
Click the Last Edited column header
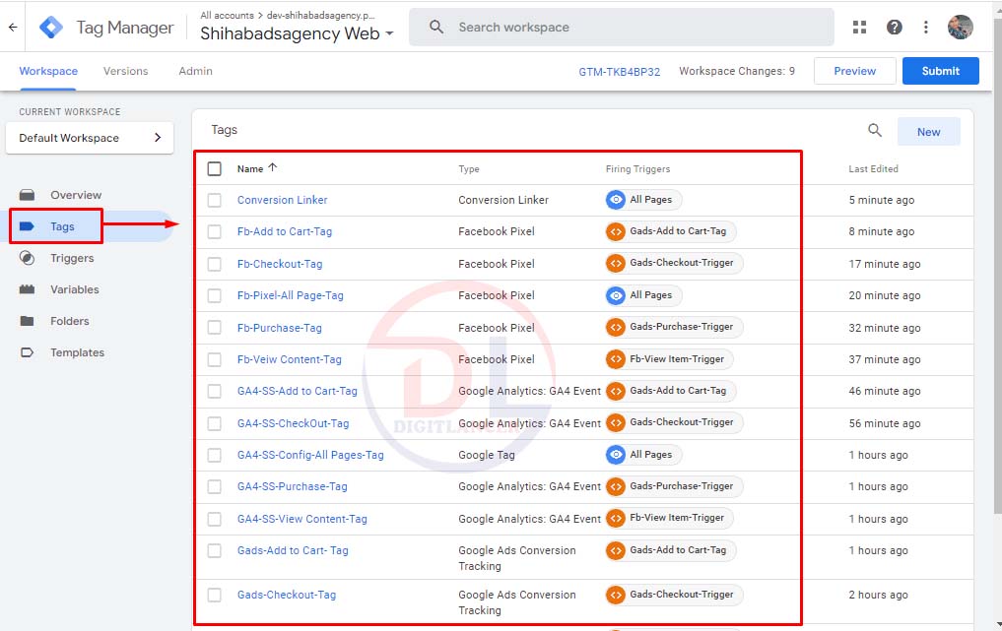pos(873,168)
